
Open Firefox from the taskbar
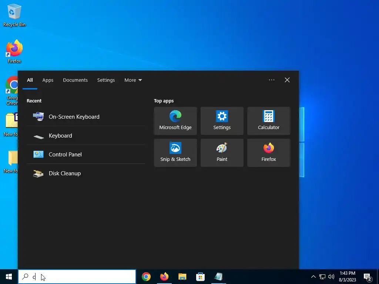point(164,277)
